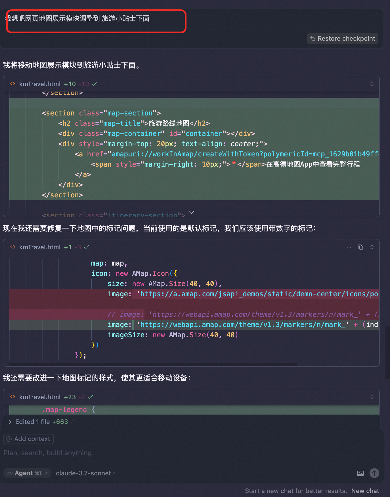The width and height of the screenshot is (390, 497).
Task: Click the Add context button
Action: [x=29, y=439]
